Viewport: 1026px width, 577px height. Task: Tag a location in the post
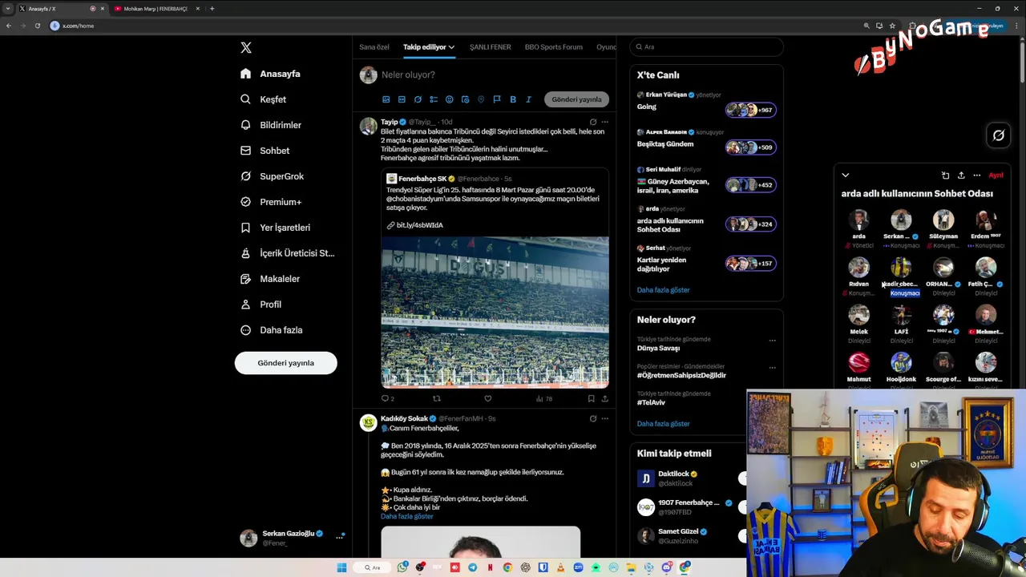pos(481,99)
